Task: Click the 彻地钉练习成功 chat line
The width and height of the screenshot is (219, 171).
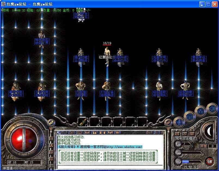Action: point(69,140)
